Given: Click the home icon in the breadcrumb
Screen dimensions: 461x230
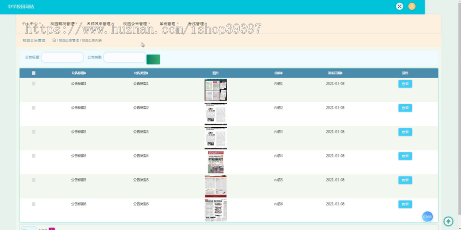Looking at the screenshot, I should click(54, 40).
